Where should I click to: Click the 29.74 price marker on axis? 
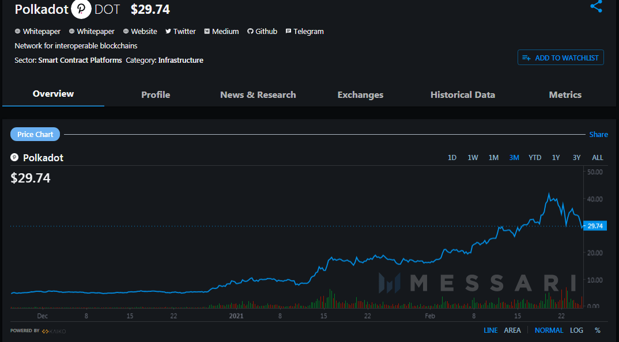pyautogui.click(x=594, y=226)
